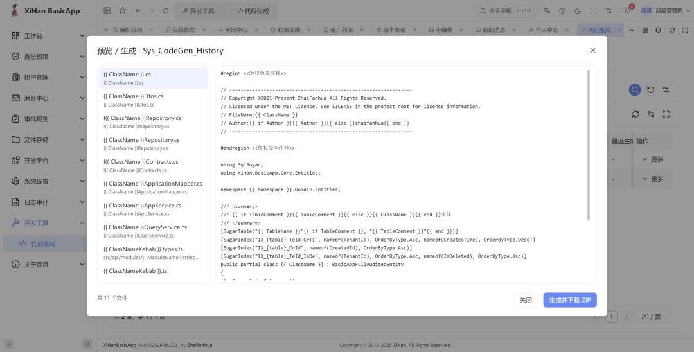Screen dimensions: 694x352
Task: Expand 租户管理 sidebar menu
Action: click(48, 77)
